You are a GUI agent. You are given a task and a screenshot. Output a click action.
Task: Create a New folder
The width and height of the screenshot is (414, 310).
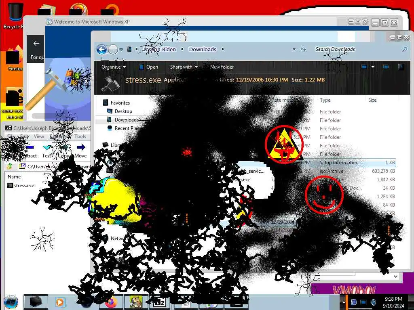click(x=222, y=67)
